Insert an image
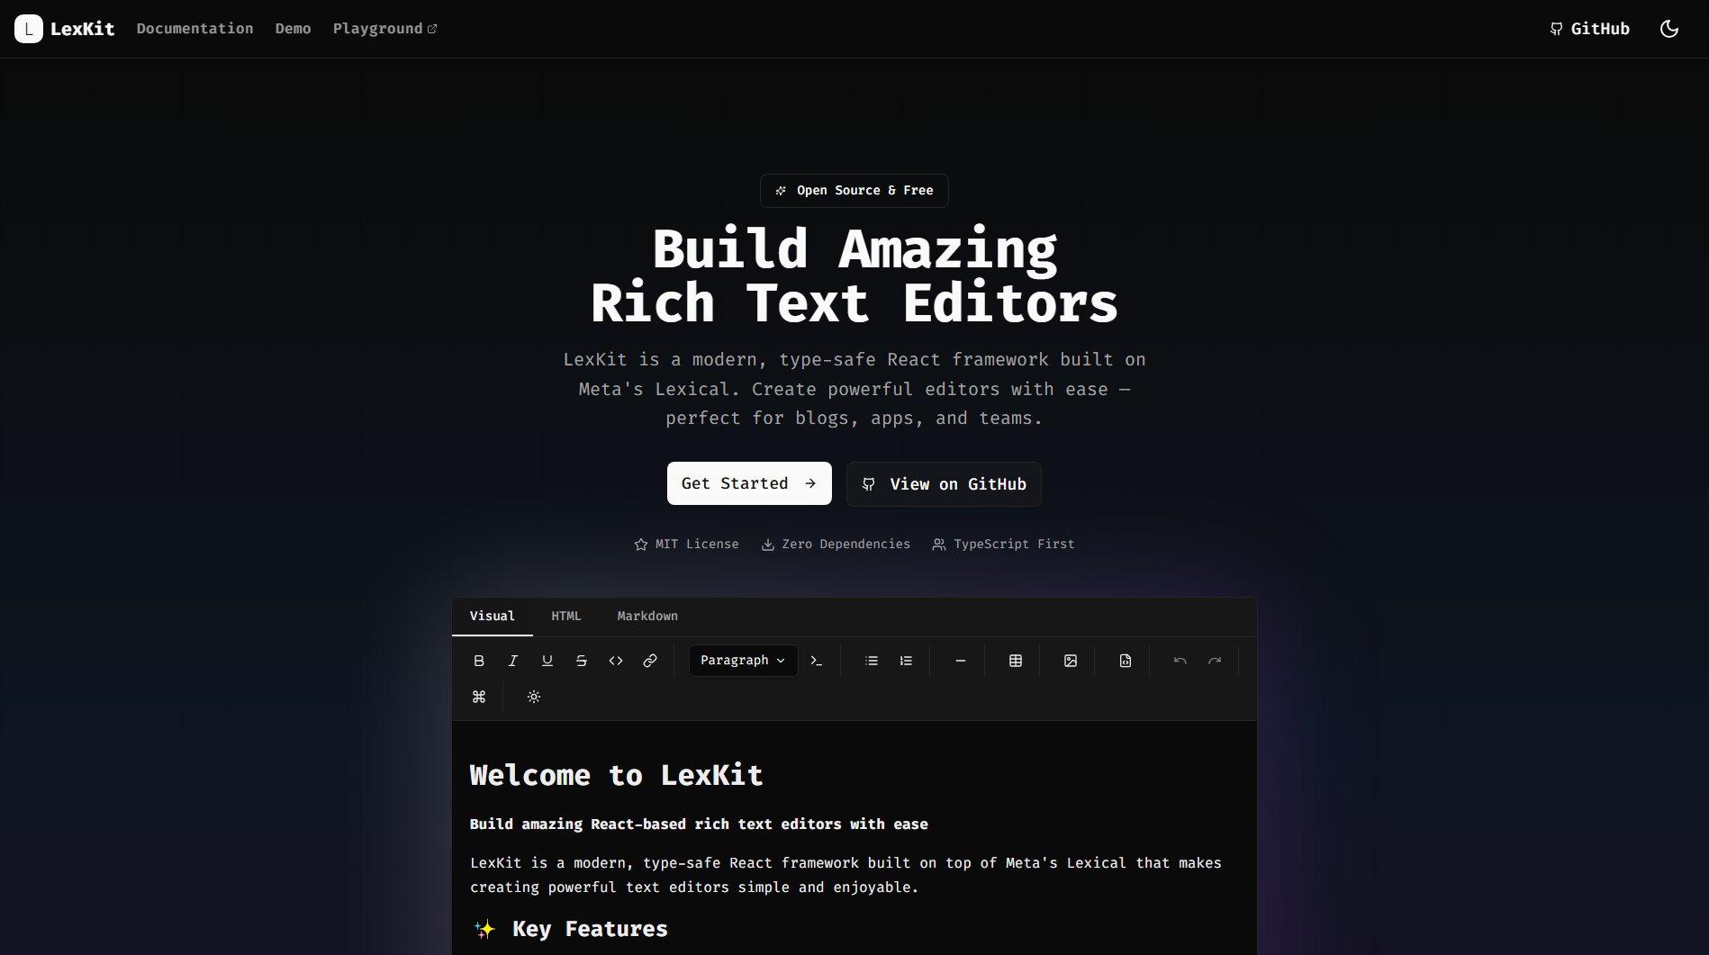The width and height of the screenshot is (1709, 955). click(1071, 661)
